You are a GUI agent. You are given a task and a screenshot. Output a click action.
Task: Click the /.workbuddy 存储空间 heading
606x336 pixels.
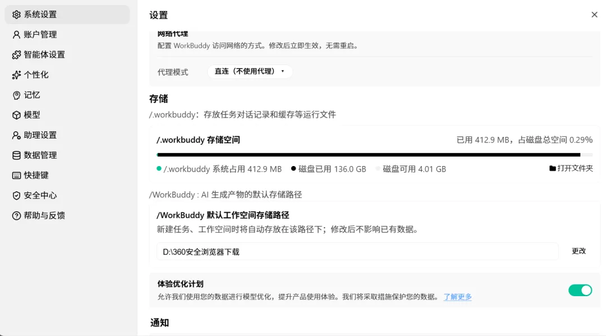tap(198, 140)
